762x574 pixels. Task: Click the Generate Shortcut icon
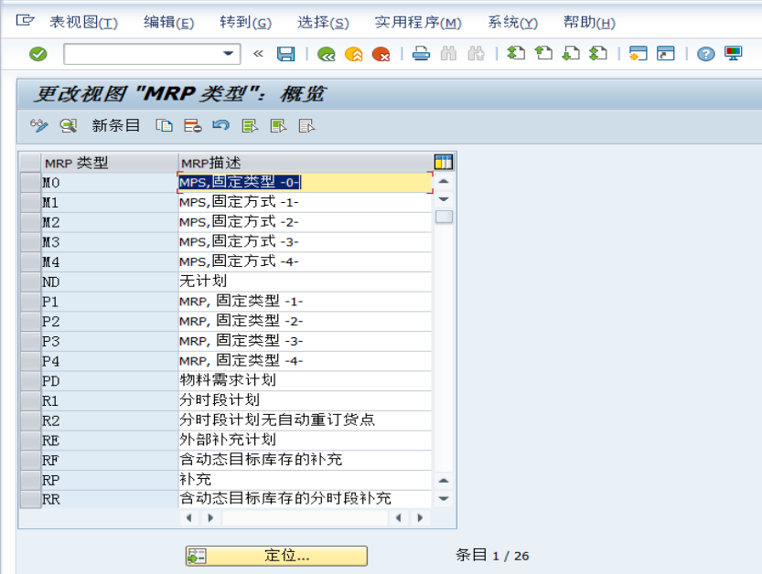(x=665, y=53)
